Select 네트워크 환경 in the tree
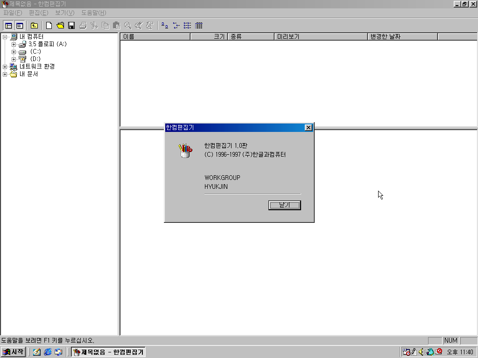 (x=37, y=66)
